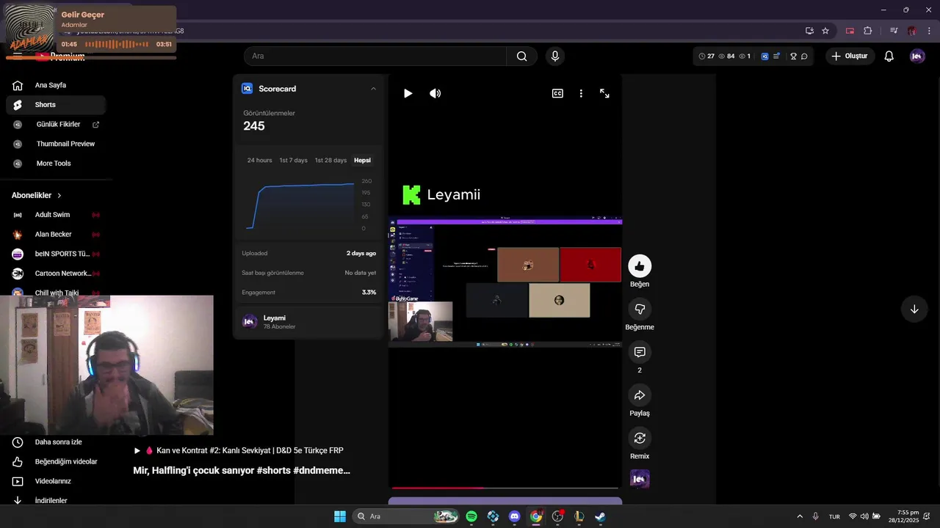The image size is (940, 528).
Task: Select the 1st 7 days tab
Action: (293, 160)
